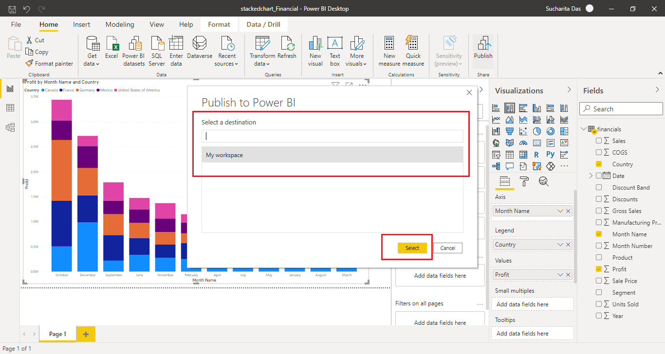The height and width of the screenshot is (354, 665).
Task: Switch to the Insert ribbon tab
Action: [81, 24]
